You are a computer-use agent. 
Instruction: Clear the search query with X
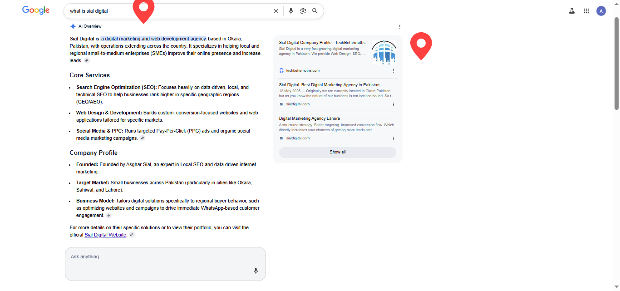(276, 11)
